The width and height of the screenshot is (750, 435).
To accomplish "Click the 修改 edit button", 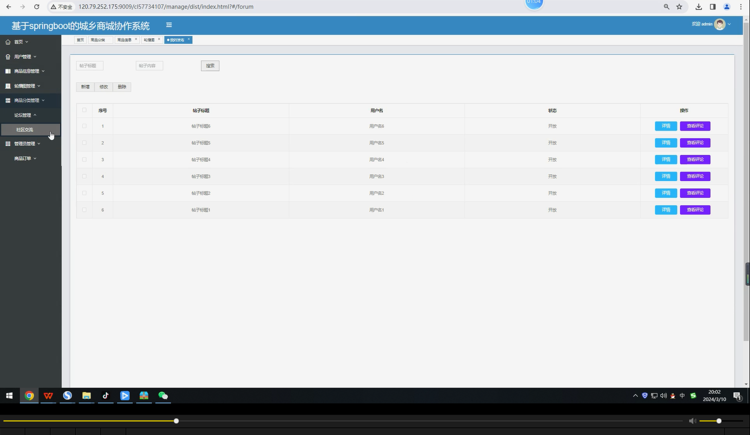I will coord(103,87).
